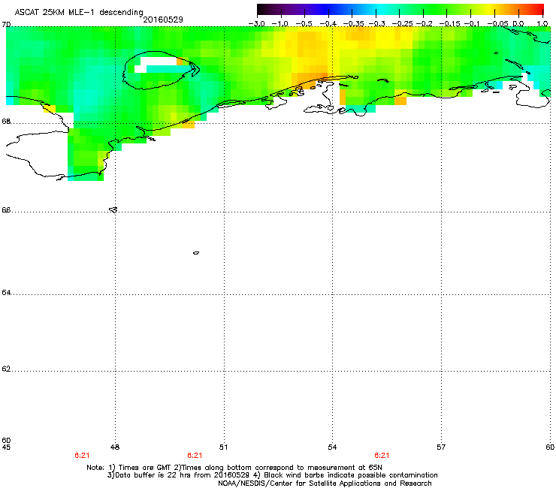
Task: Select the date label 20160529
Action: point(163,20)
